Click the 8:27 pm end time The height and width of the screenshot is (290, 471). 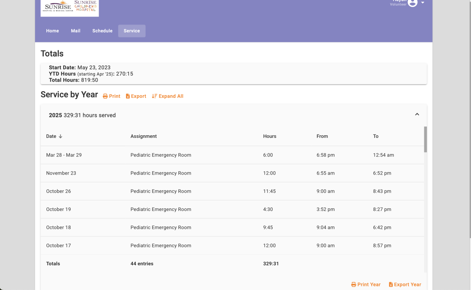(x=382, y=210)
